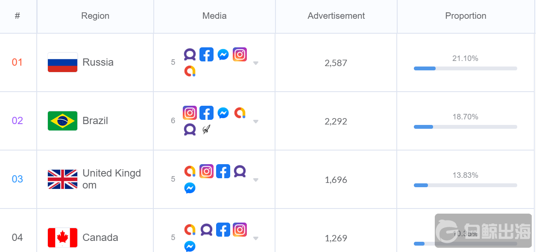This screenshot has height=252, width=536.
Task: Click the United Kingdom flag thumbnail
Action: [x=62, y=179]
